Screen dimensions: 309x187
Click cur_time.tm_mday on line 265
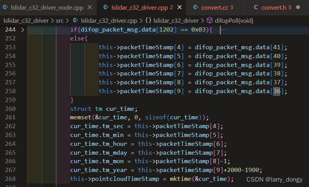pos(98,153)
